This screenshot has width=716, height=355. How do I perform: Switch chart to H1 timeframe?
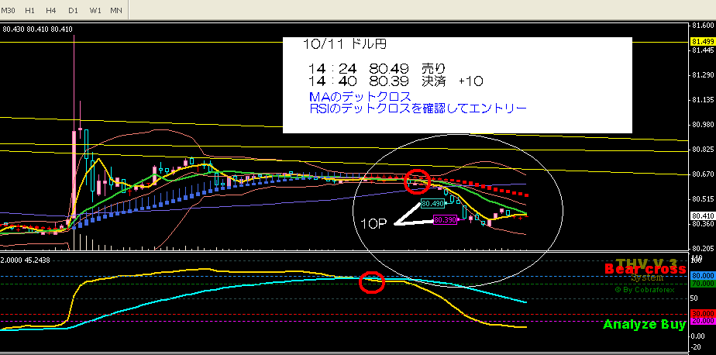[30, 10]
